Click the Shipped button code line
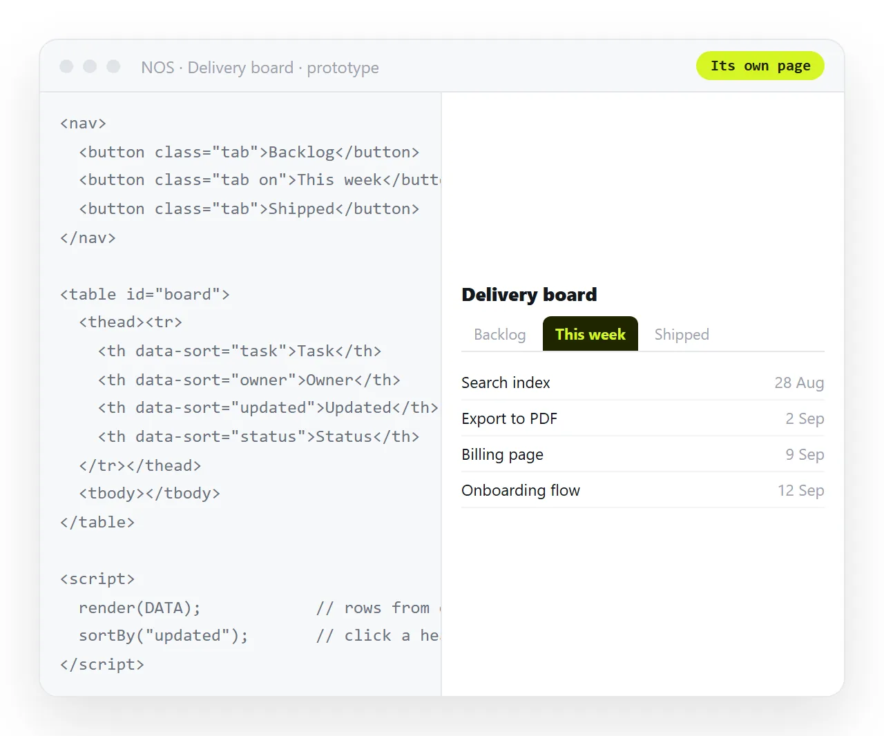This screenshot has width=884, height=736. click(x=249, y=209)
